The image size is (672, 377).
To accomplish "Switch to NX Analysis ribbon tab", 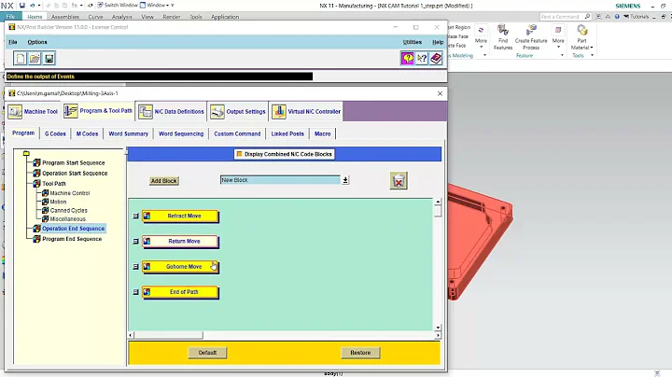I will [x=121, y=17].
